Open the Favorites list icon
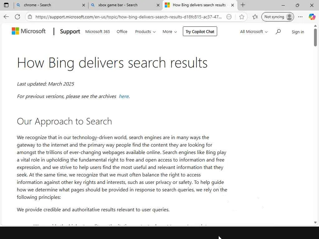 (x=255, y=17)
